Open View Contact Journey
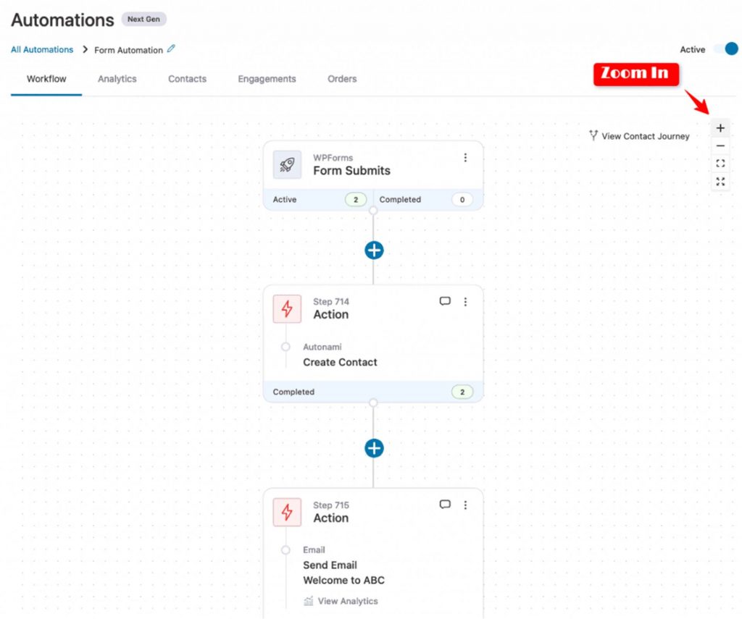The width and height of the screenshot is (742, 619). coord(639,136)
